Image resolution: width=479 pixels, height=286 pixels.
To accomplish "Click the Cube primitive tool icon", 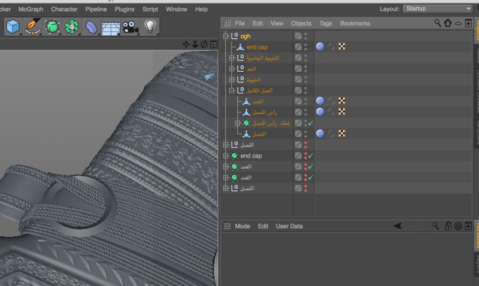I will (x=13, y=26).
